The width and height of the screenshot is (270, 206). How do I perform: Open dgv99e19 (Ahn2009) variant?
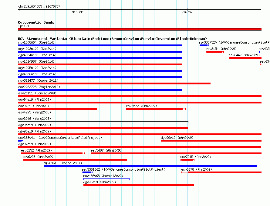[211, 141]
